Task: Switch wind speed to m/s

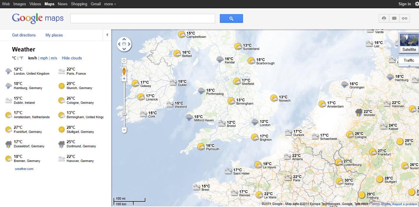Action: pos(54,58)
